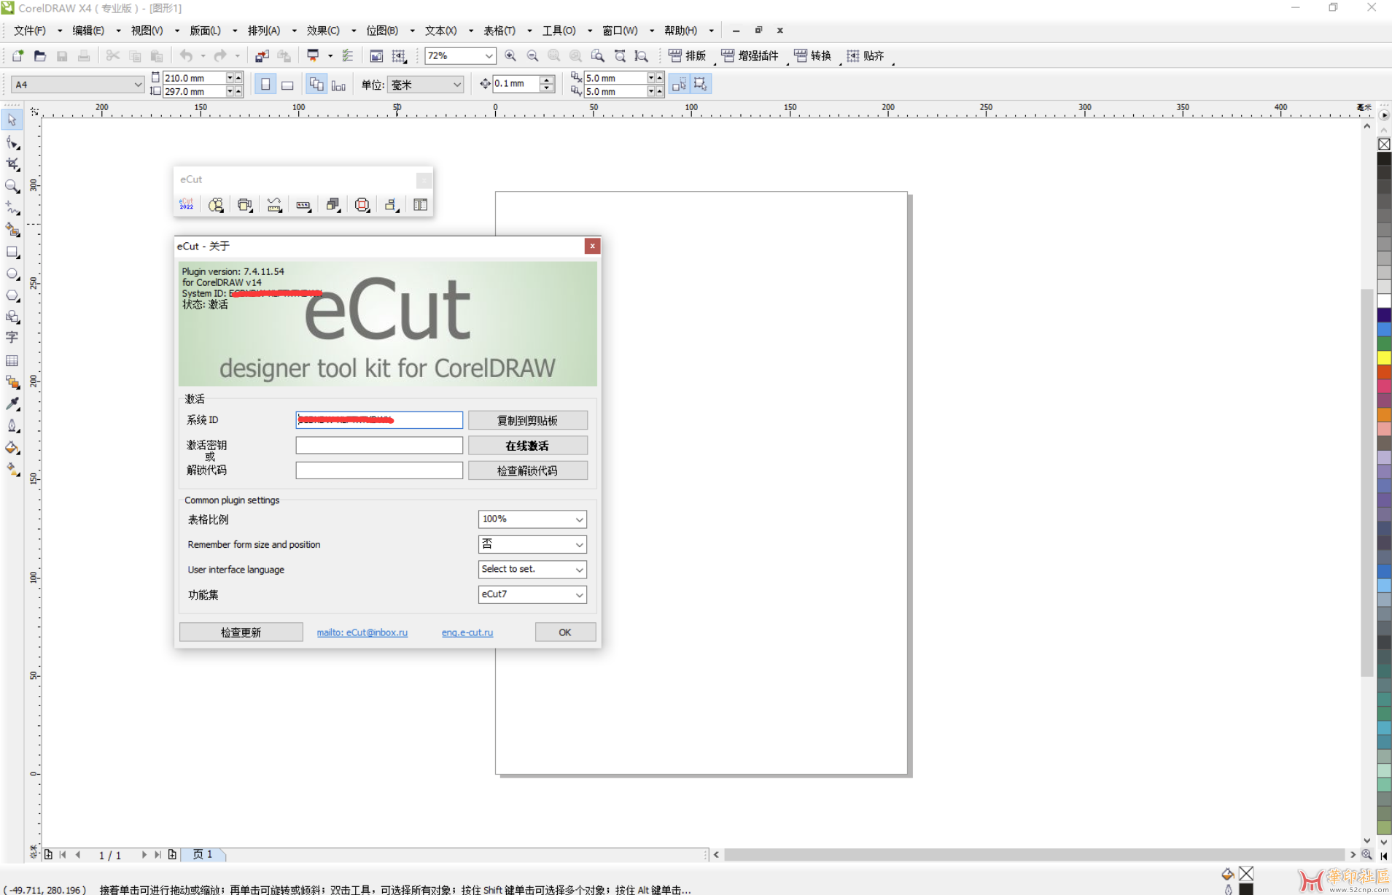Select the Eyedropper tool in toolbox
The width and height of the screenshot is (1392, 895).
pos(12,403)
